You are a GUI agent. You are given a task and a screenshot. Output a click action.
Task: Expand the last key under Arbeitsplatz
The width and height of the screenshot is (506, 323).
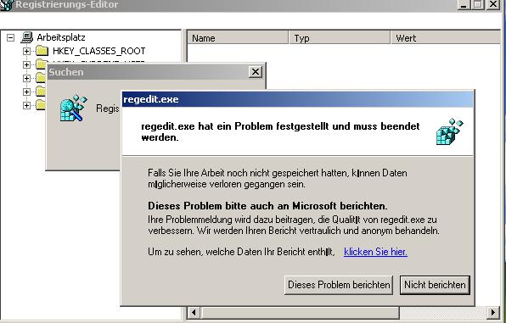tap(26, 105)
